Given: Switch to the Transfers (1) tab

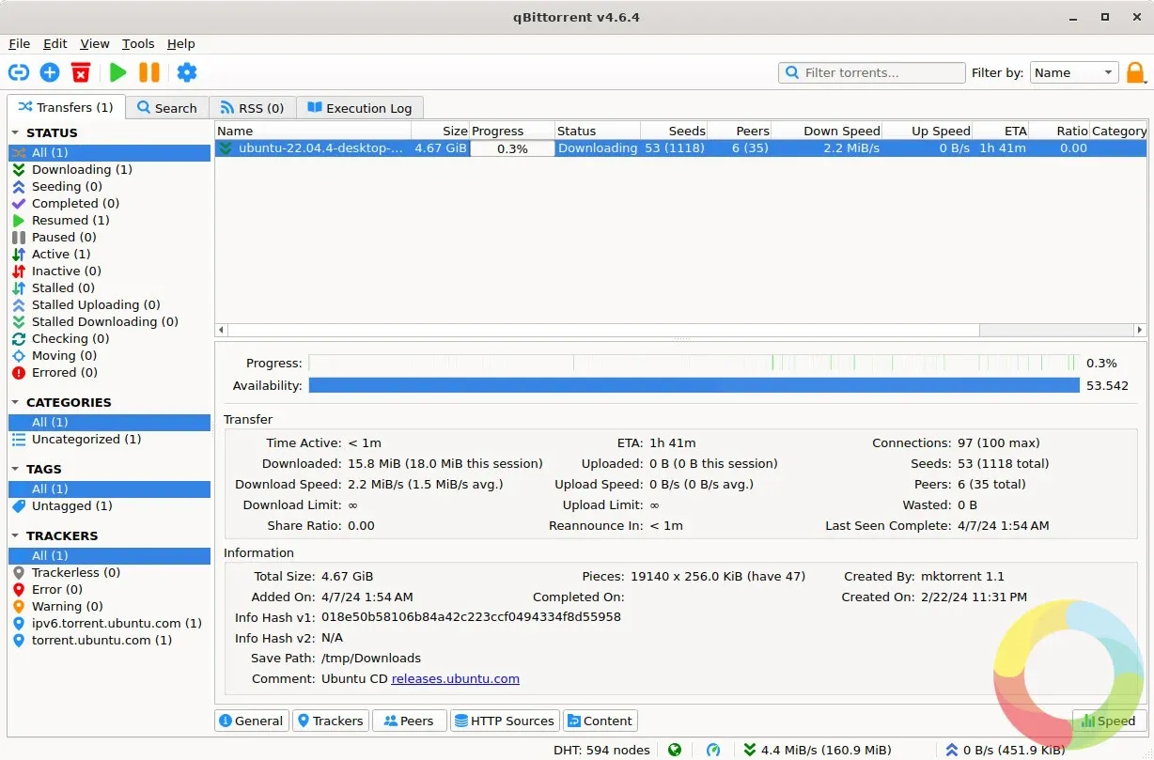Looking at the screenshot, I should pos(66,107).
